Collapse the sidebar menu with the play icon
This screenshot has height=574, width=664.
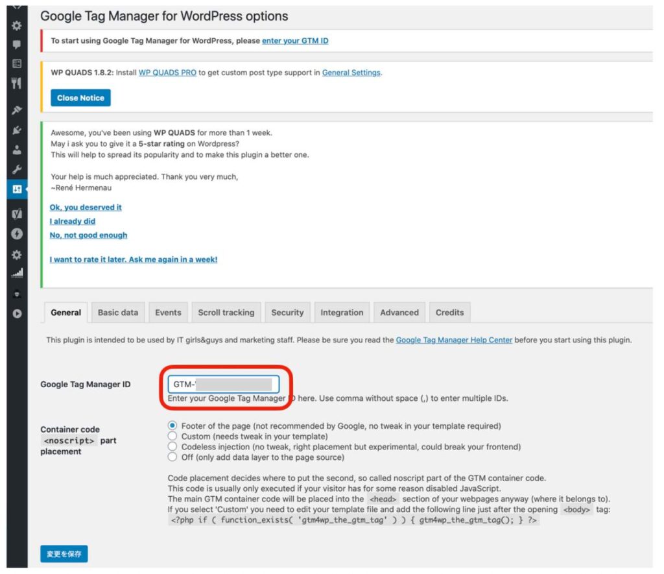pyautogui.click(x=16, y=314)
